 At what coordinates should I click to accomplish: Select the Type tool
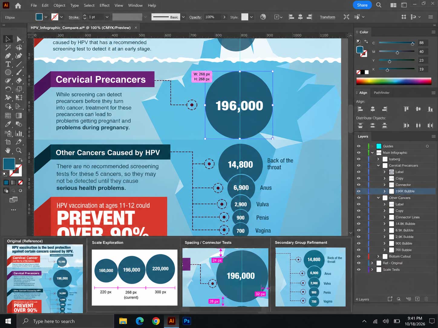pyautogui.click(x=8, y=64)
